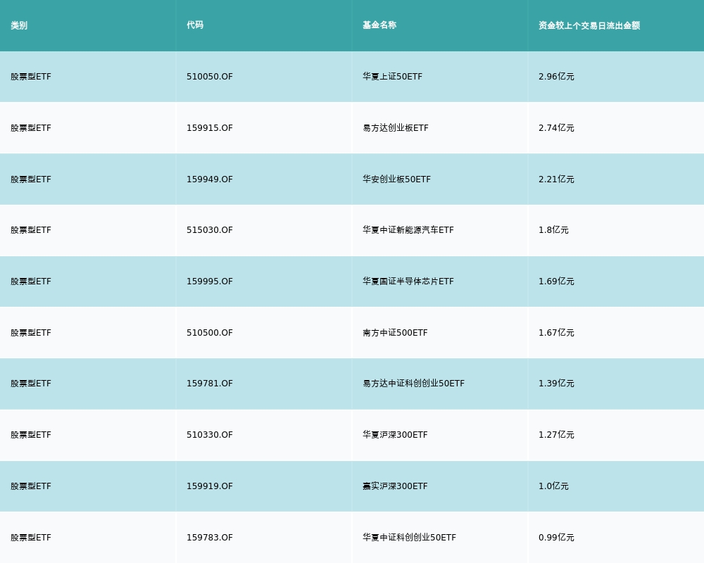Image resolution: width=704 pixels, height=563 pixels.
Task: Click the 代码 column header
Action: pyautogui.click(x=195, y=25)
